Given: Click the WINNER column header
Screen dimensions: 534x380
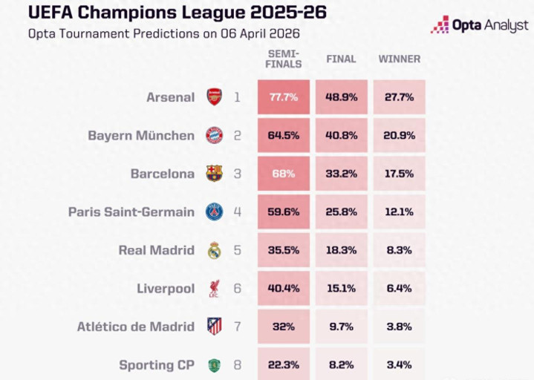Looking at the screenshot, I should coord(400,59).
